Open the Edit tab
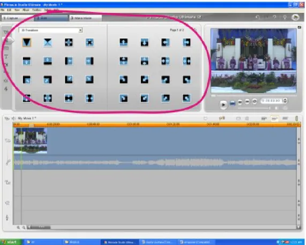 point(51,18)
